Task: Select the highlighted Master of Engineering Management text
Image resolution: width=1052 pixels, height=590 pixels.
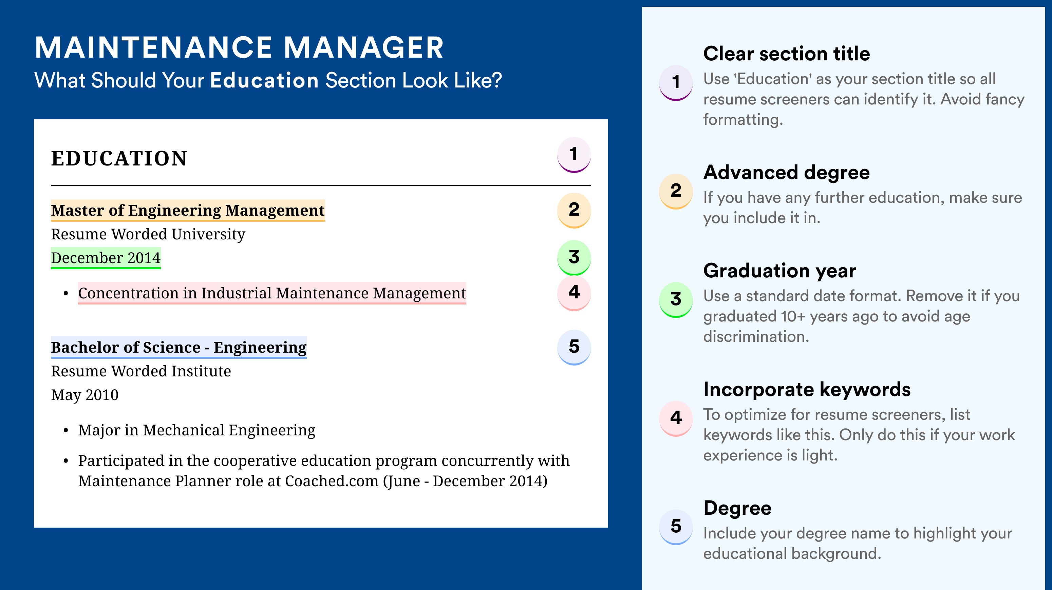Action: point(188,211)
